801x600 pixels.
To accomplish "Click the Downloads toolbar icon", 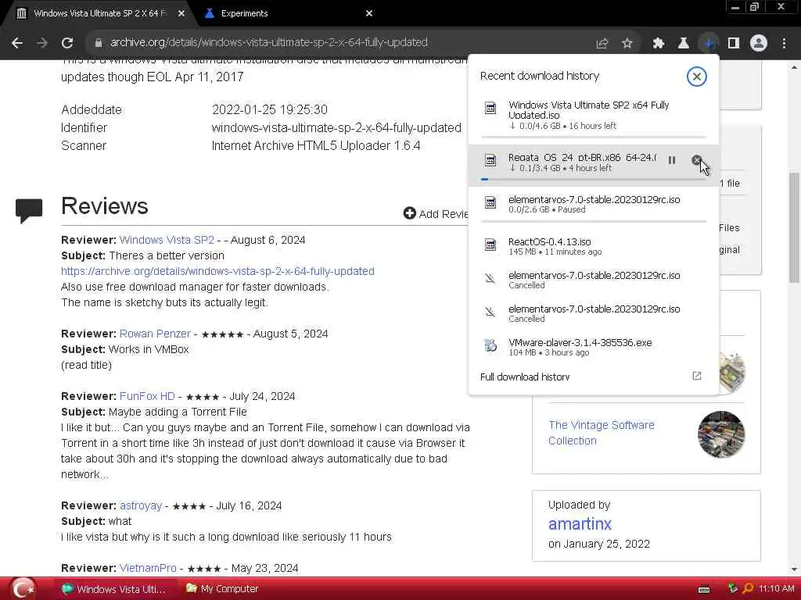I will coord(709,44).
